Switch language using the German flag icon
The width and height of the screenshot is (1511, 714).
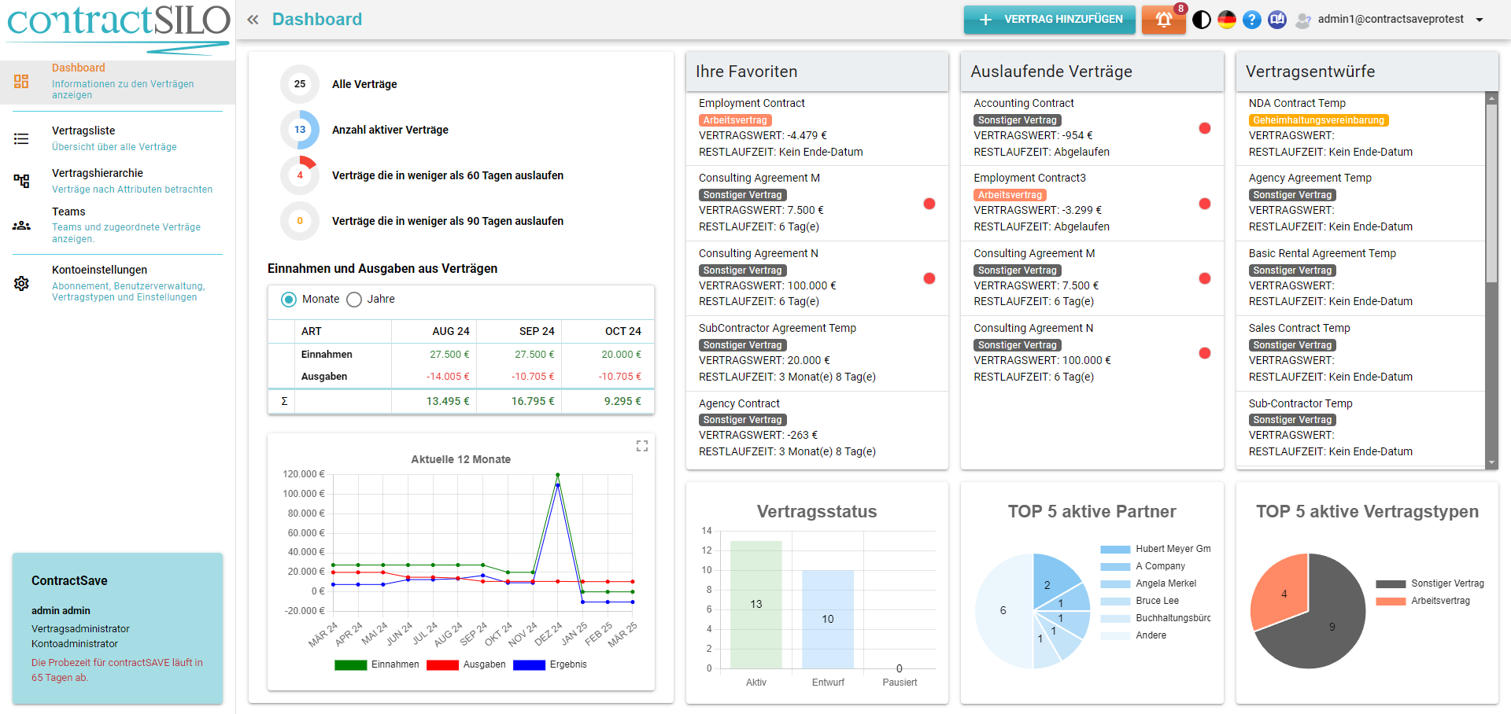[1227, 19]
